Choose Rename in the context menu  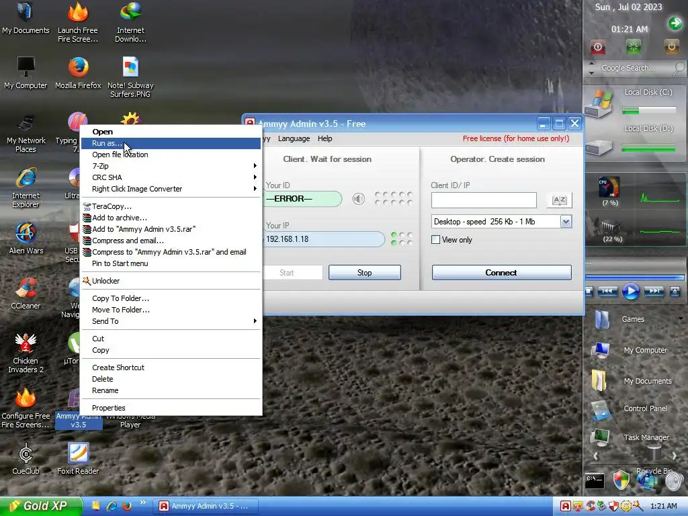click(171, 390)
